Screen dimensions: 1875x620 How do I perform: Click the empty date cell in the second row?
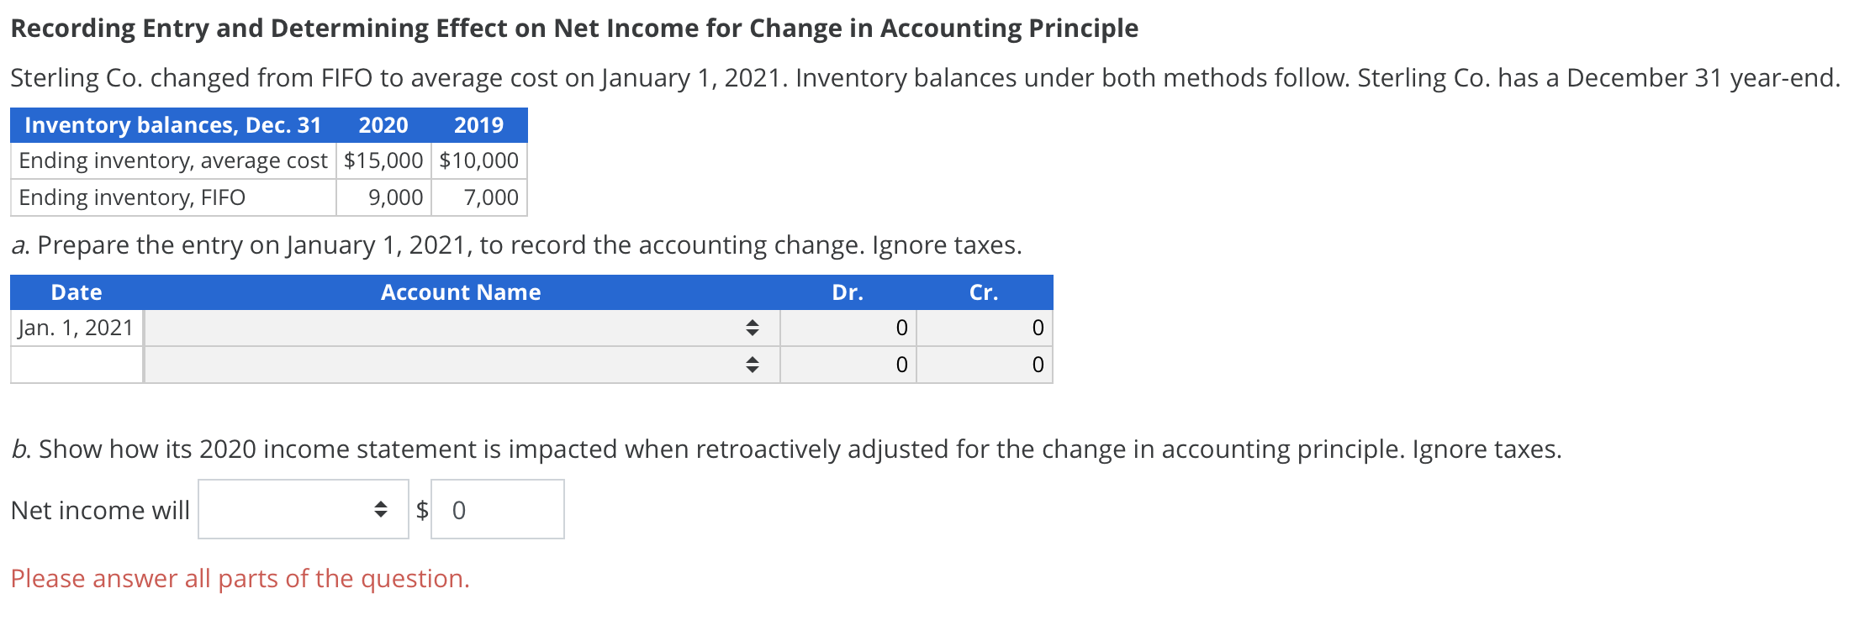[x=76, y=364]
